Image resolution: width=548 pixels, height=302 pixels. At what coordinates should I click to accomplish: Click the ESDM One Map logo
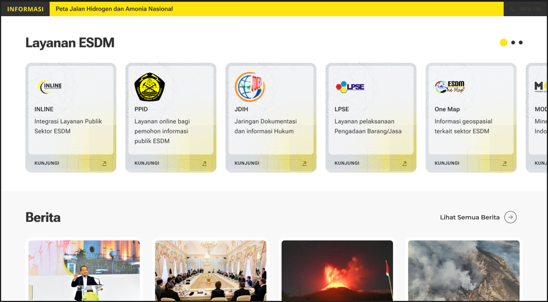tap(449, 87)
